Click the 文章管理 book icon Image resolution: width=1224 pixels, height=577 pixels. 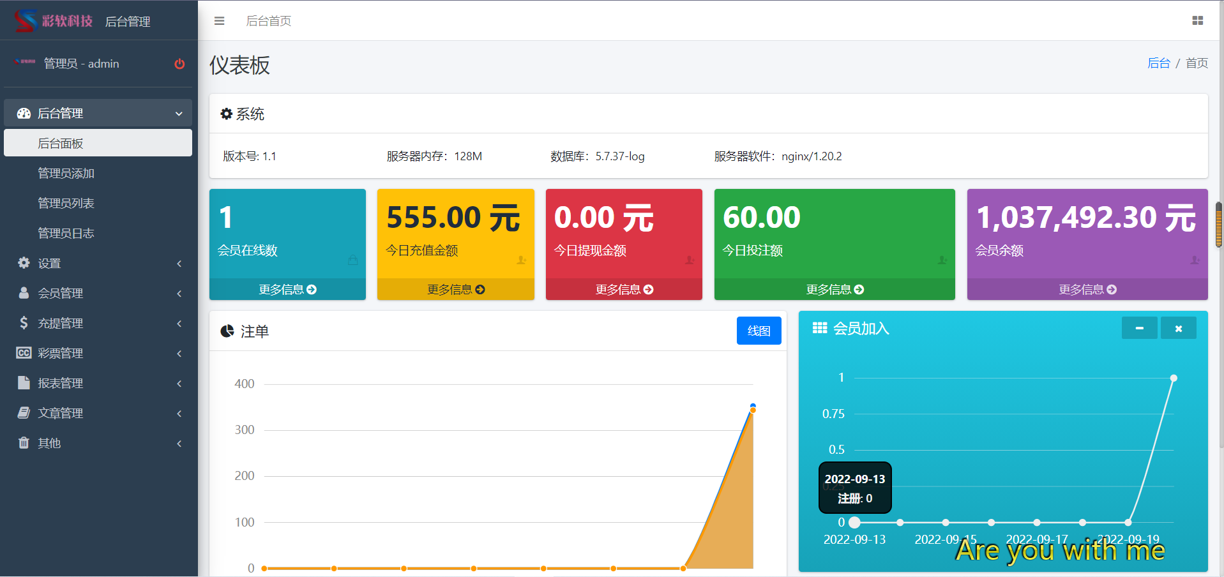(24, 413)
